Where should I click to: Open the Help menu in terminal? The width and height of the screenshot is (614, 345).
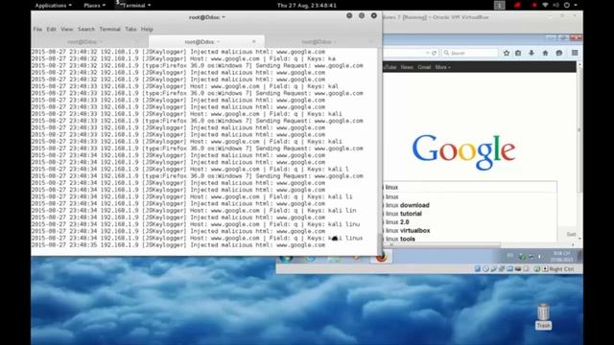tap(147, 29)
